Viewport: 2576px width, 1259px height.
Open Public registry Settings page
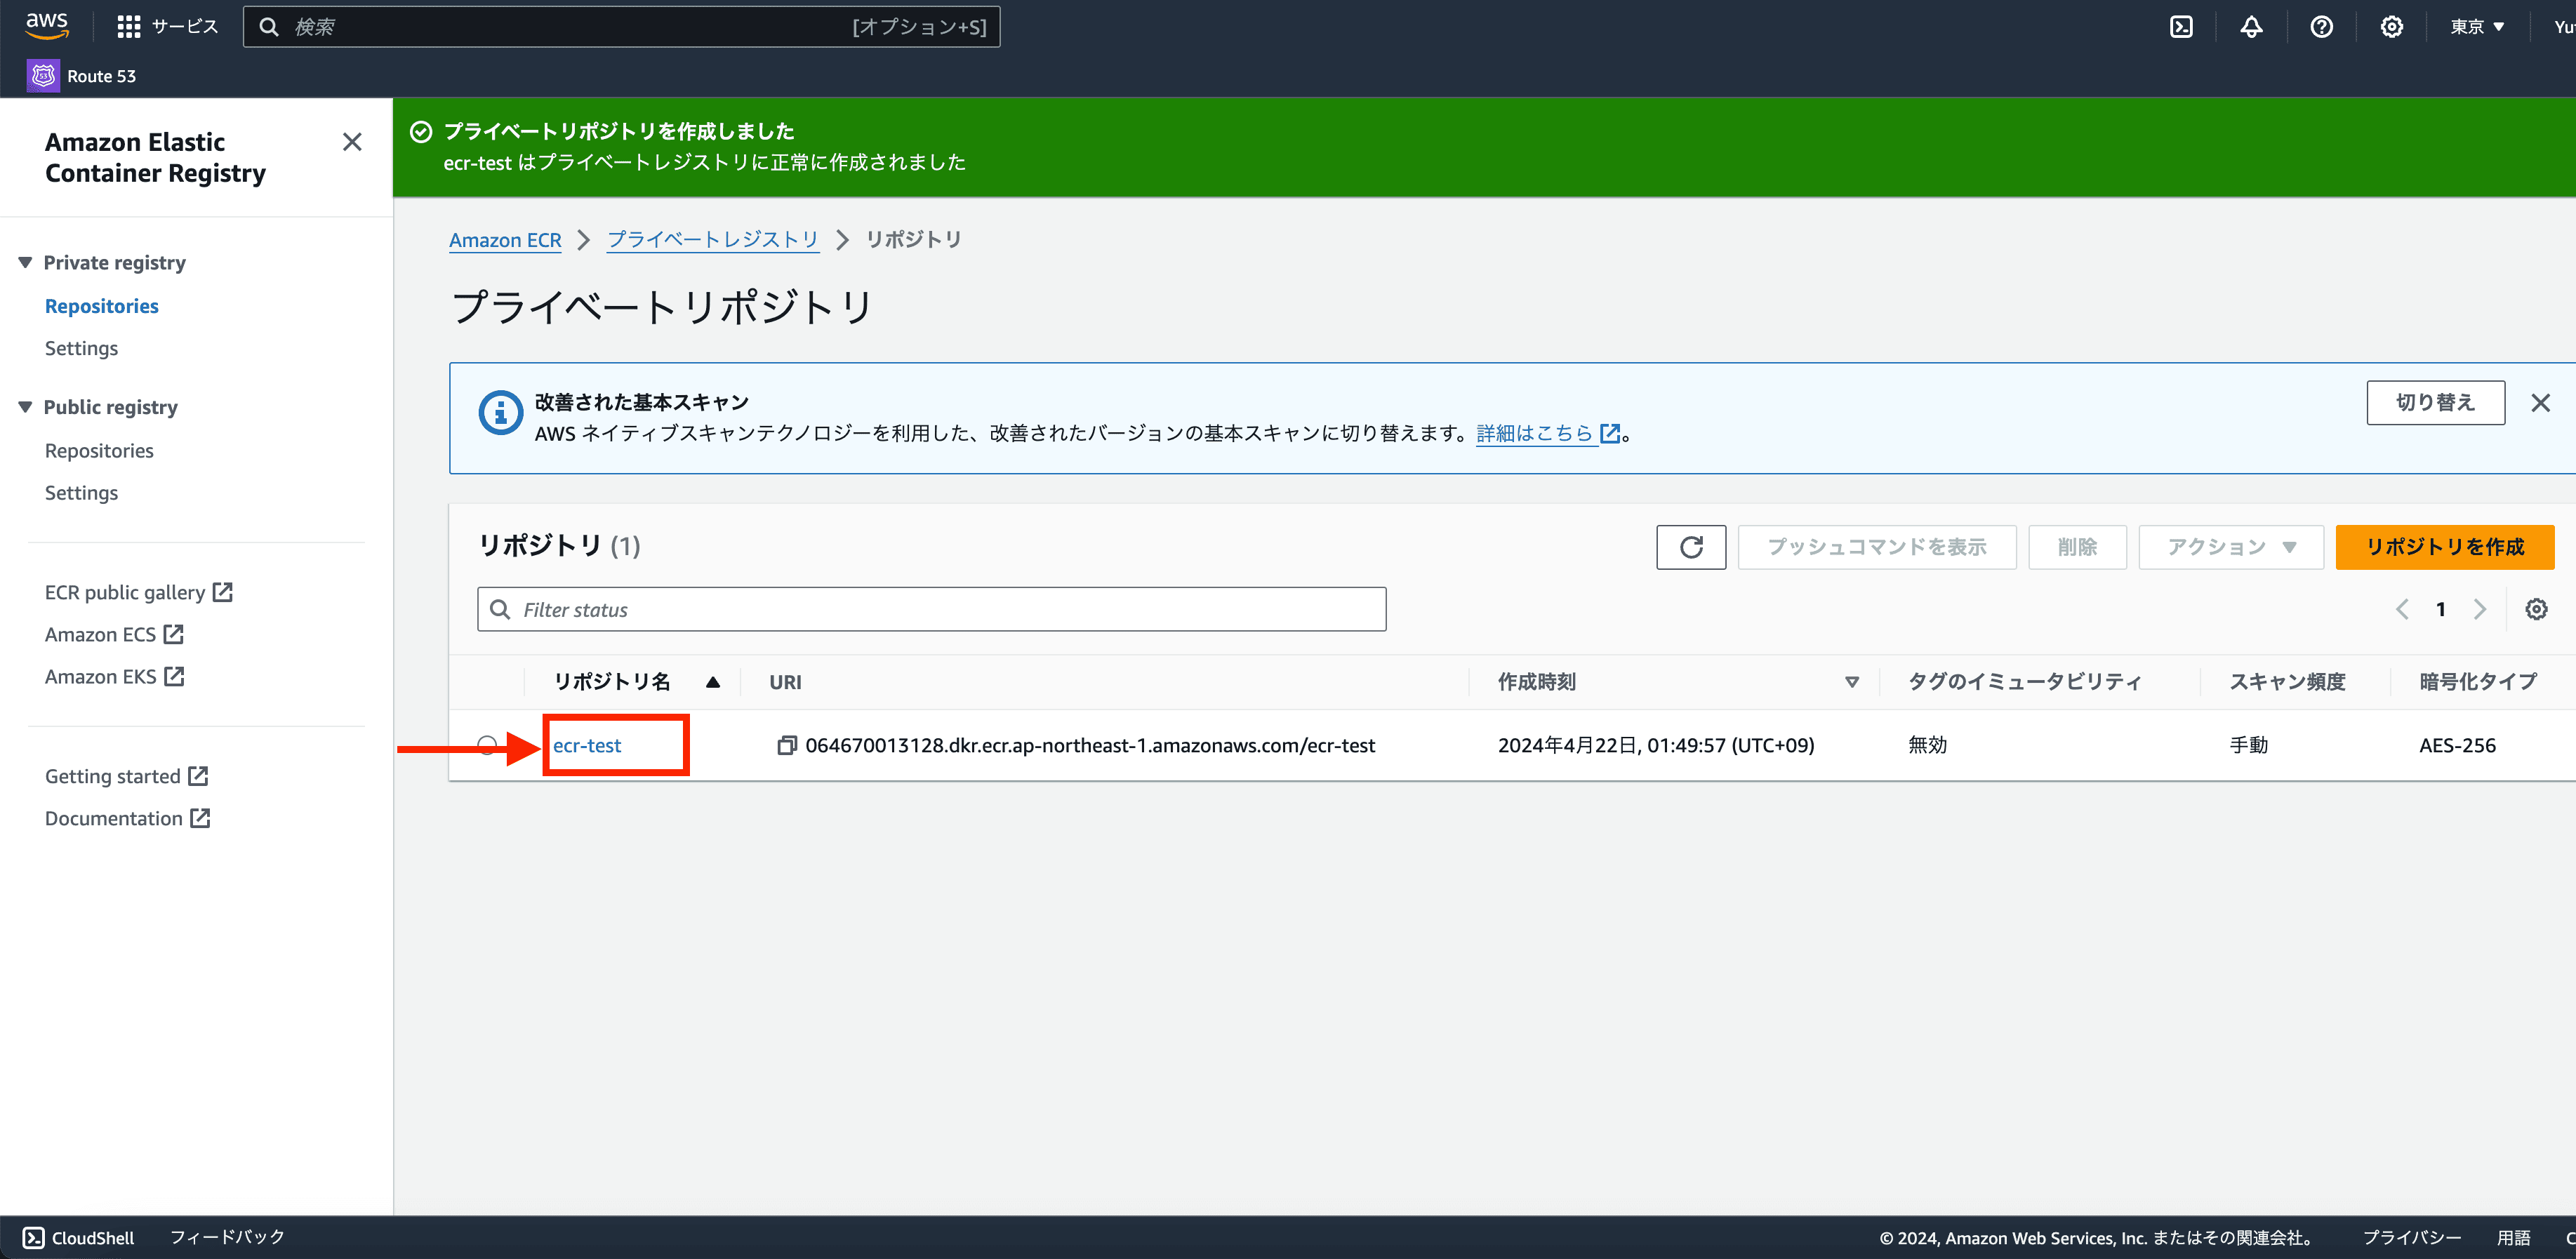click(81, 492)
